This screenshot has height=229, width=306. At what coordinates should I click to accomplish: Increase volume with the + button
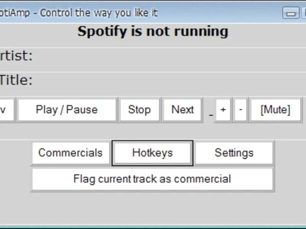click(223, 110)
